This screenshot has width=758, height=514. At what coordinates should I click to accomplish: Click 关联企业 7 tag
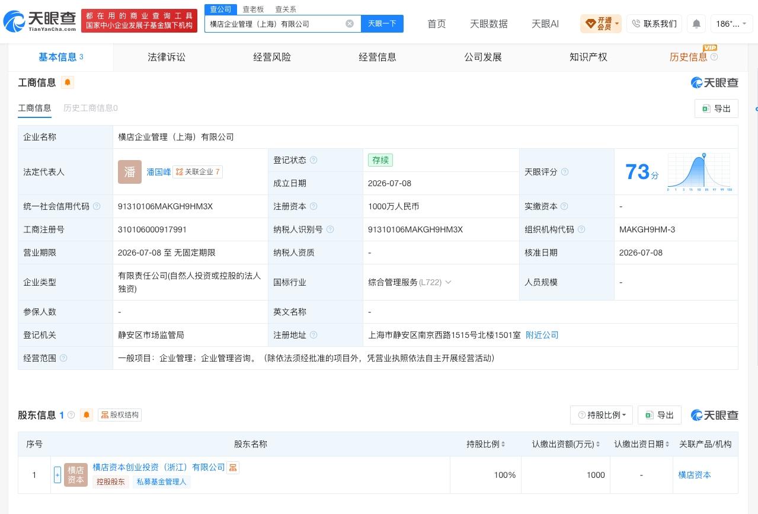coord(198,172)
